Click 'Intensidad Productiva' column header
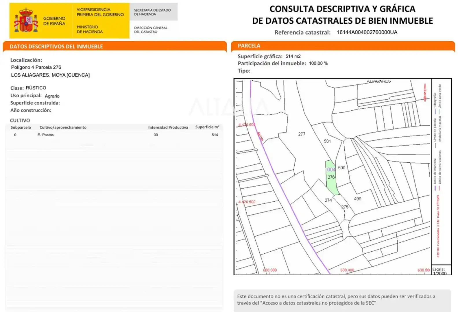This screenshot has height=312, width=458. tap(168, 127)
